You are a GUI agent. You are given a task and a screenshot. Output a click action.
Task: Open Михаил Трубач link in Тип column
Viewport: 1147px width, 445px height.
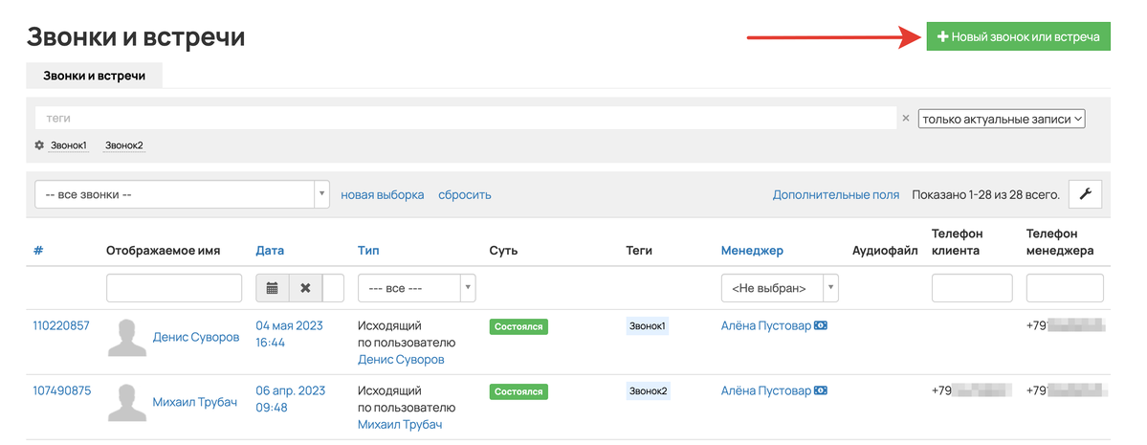tap(400, 425)
